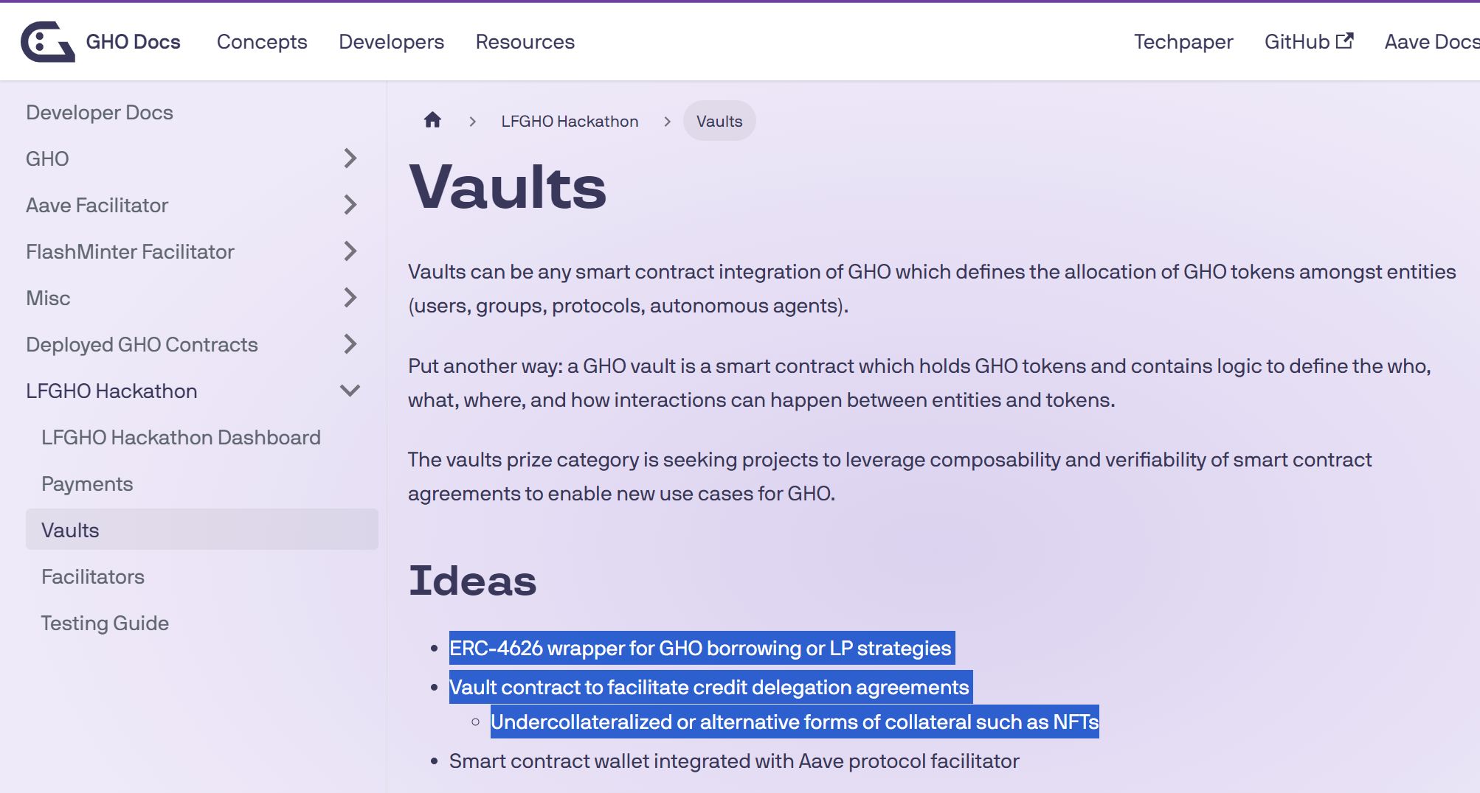Open Aave Facilitator sidebar item
The height and width of the screenshot is (793, 1480).
[97, 205]
